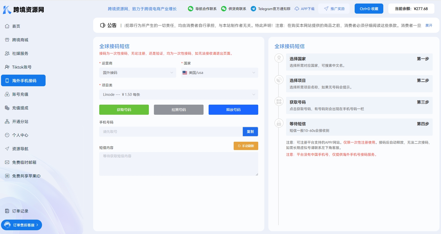Click the APP下载 link
This screenshot has height=234, width=441.
click(308, 9)
